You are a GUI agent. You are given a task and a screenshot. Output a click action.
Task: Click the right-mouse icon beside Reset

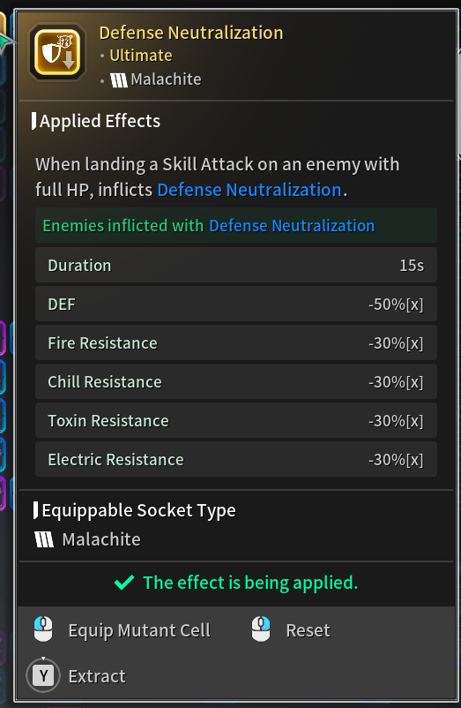tap(261, 629)
